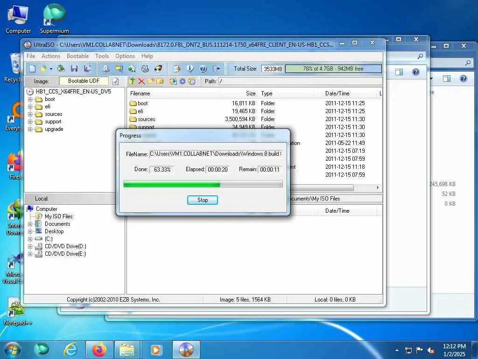
Task: Click the boot properties icon beside Bootable UDF
Action: [116, 81]
